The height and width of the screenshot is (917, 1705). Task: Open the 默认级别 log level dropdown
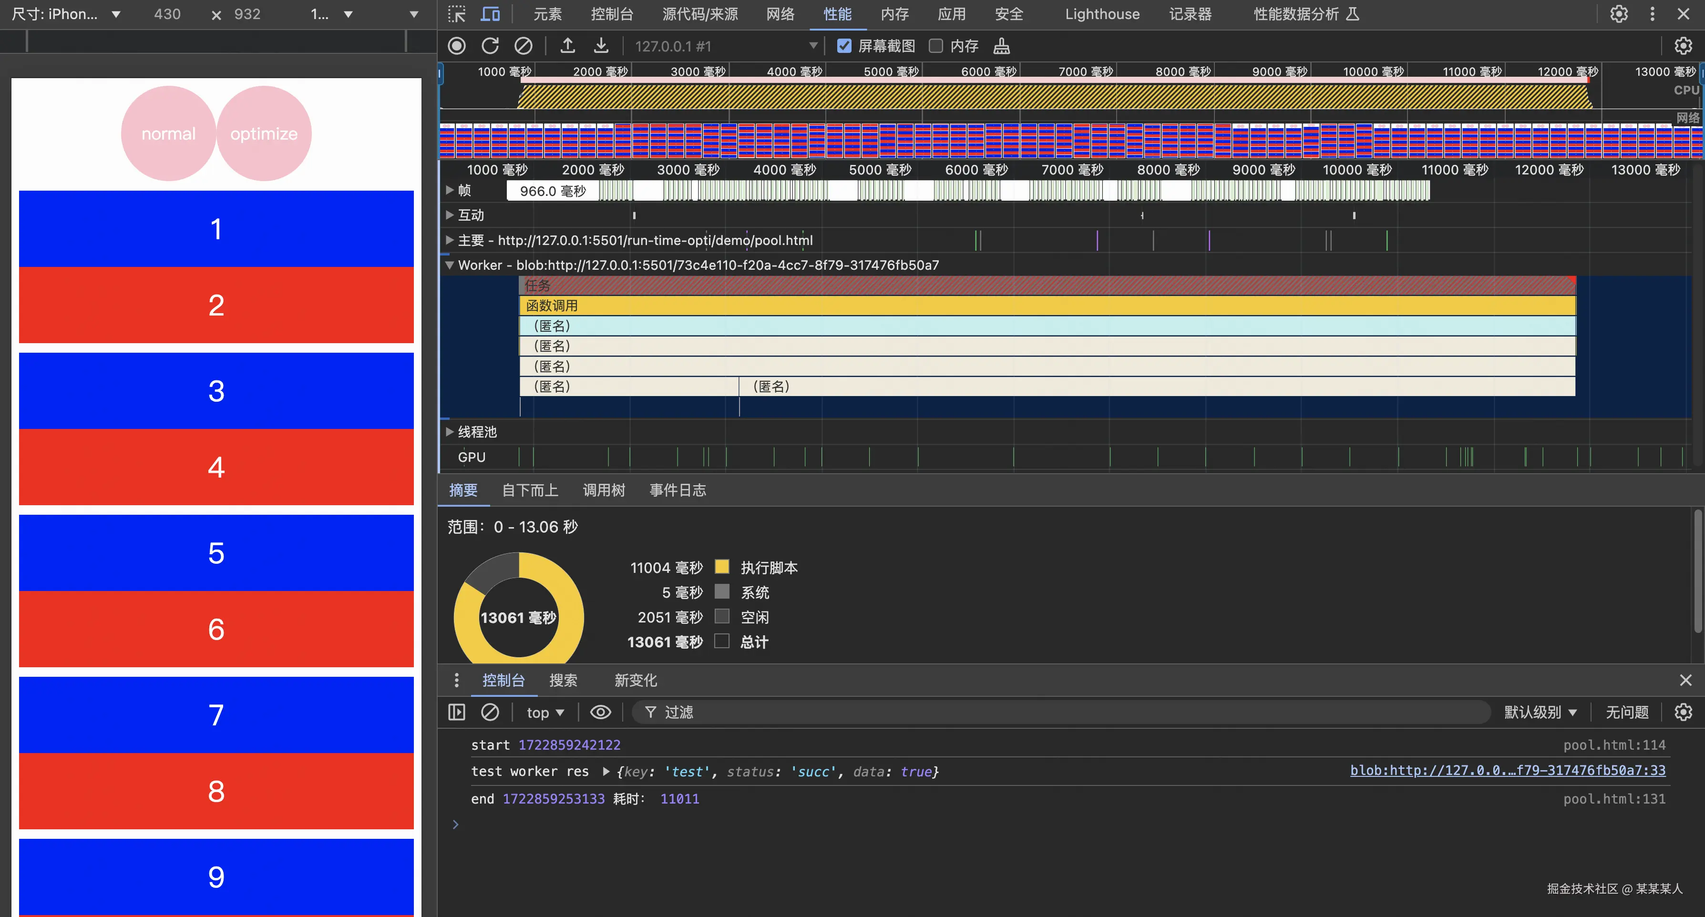[1540, 712]
